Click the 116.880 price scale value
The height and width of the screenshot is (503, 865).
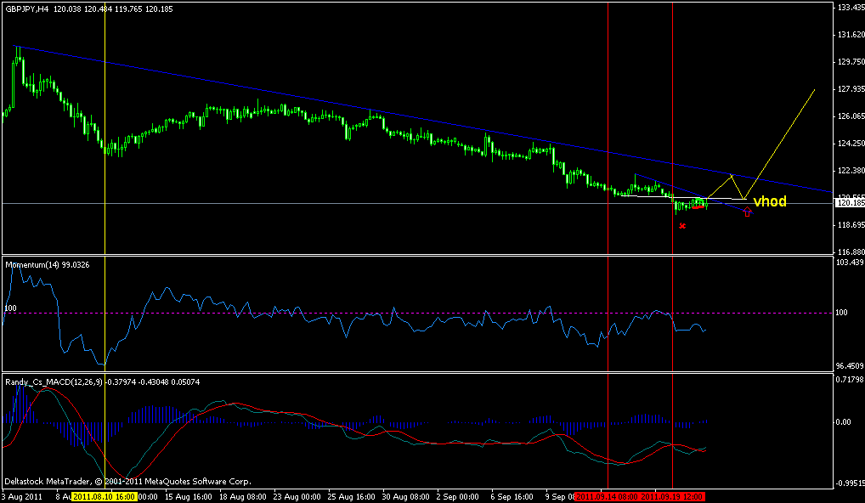(x=850, y=251)
